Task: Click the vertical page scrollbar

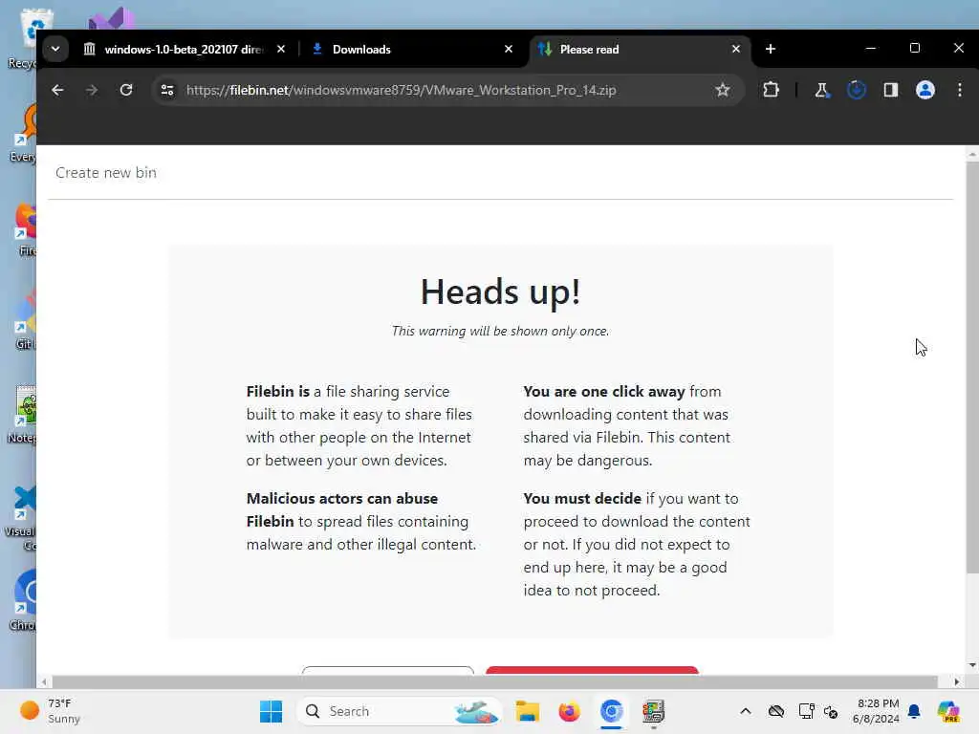Action: coord(972,367)
